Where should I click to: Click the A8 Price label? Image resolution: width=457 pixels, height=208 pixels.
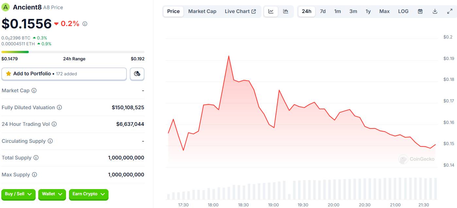click(53, 7)
